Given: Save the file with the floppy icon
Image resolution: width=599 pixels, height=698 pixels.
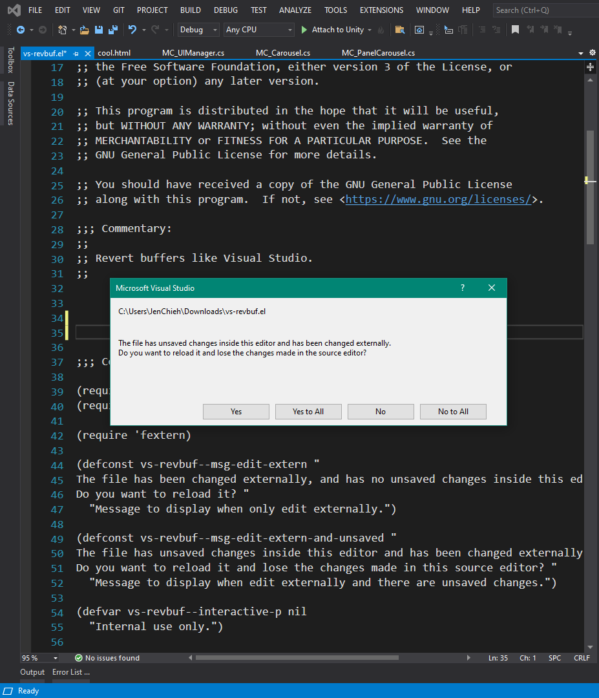Looking at the screenshot, I should (x=99, y=30).
